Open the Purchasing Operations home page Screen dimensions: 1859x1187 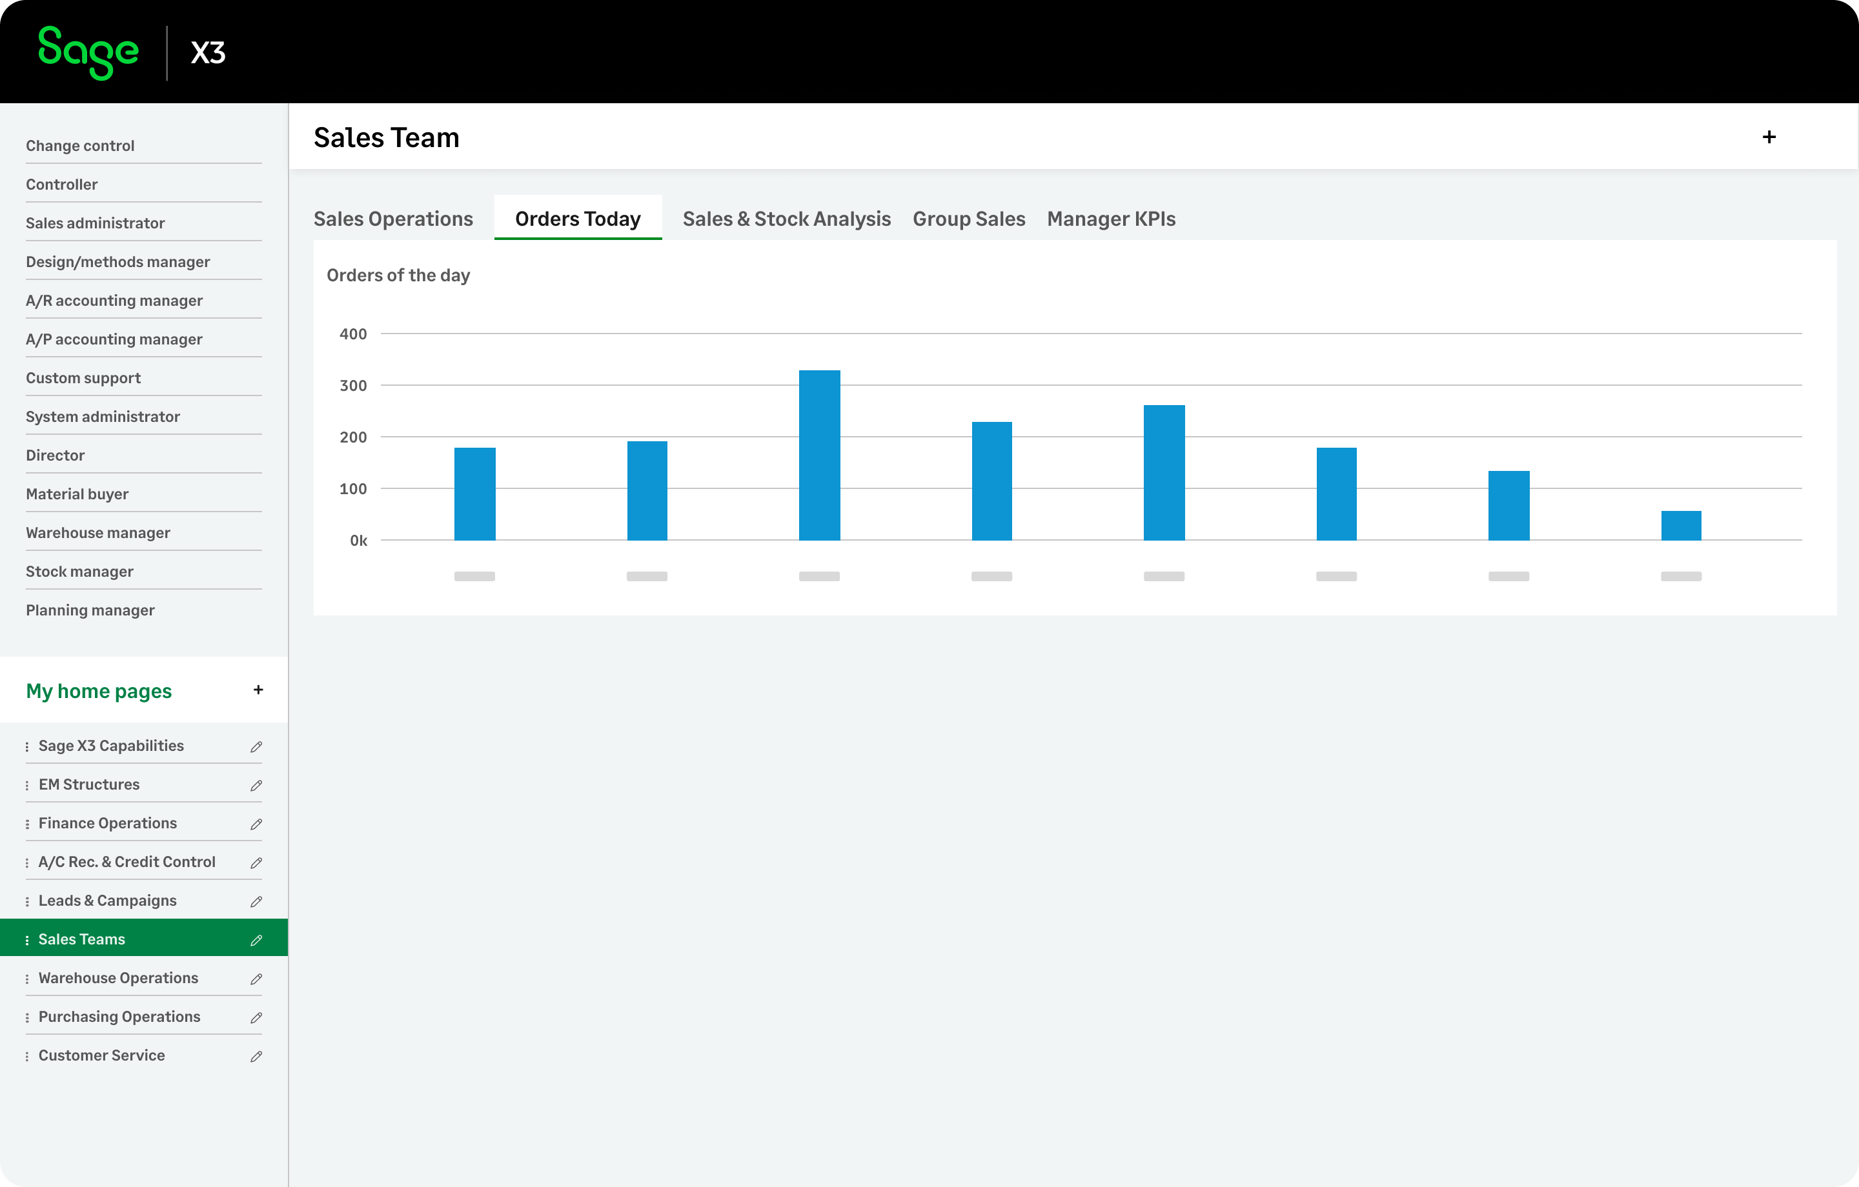(x=119, y=1017)
